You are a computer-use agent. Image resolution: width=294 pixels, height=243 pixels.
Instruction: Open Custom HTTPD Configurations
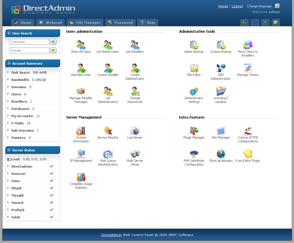pos(248,135)
